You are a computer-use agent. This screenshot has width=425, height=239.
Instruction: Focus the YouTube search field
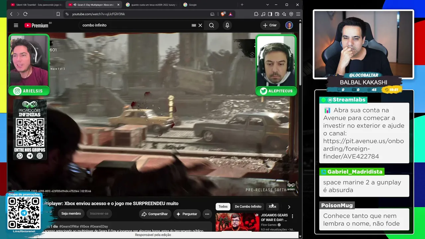point(136,25)
